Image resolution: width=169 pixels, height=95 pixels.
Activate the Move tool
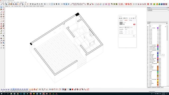pyautogui.click(x=1, y=24)
